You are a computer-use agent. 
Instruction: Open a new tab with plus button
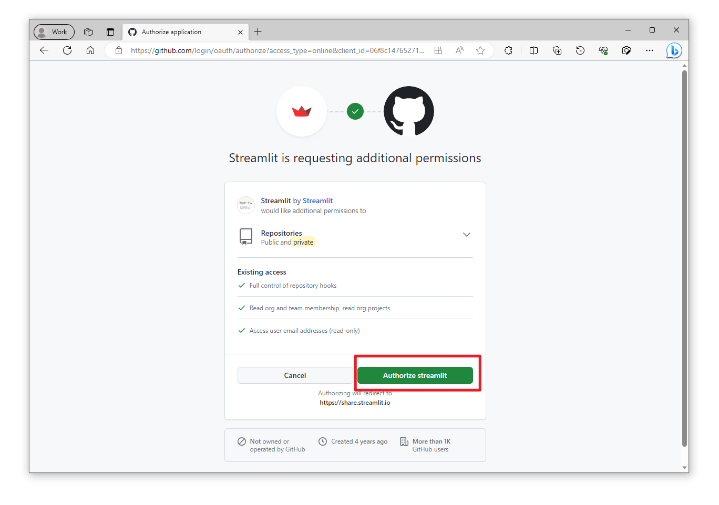pyautogui.click(x=258, y=32)
